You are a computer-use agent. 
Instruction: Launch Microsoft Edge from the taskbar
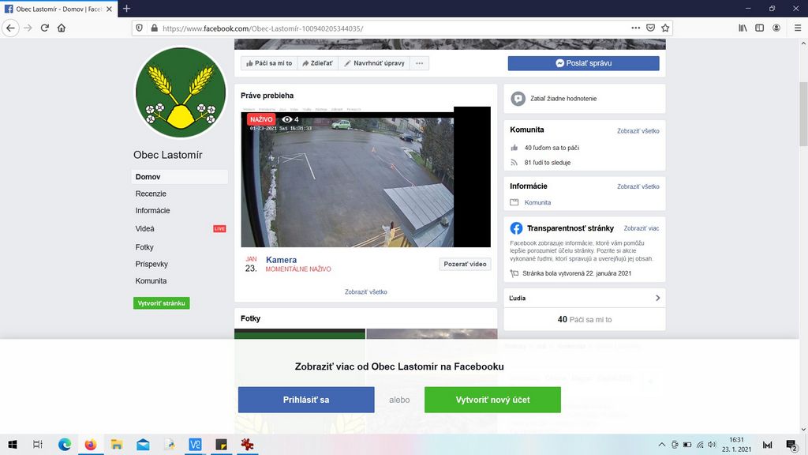(x=65, y=444)
